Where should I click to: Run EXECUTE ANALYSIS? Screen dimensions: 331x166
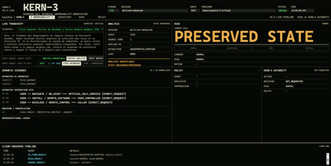pos(76,59)
